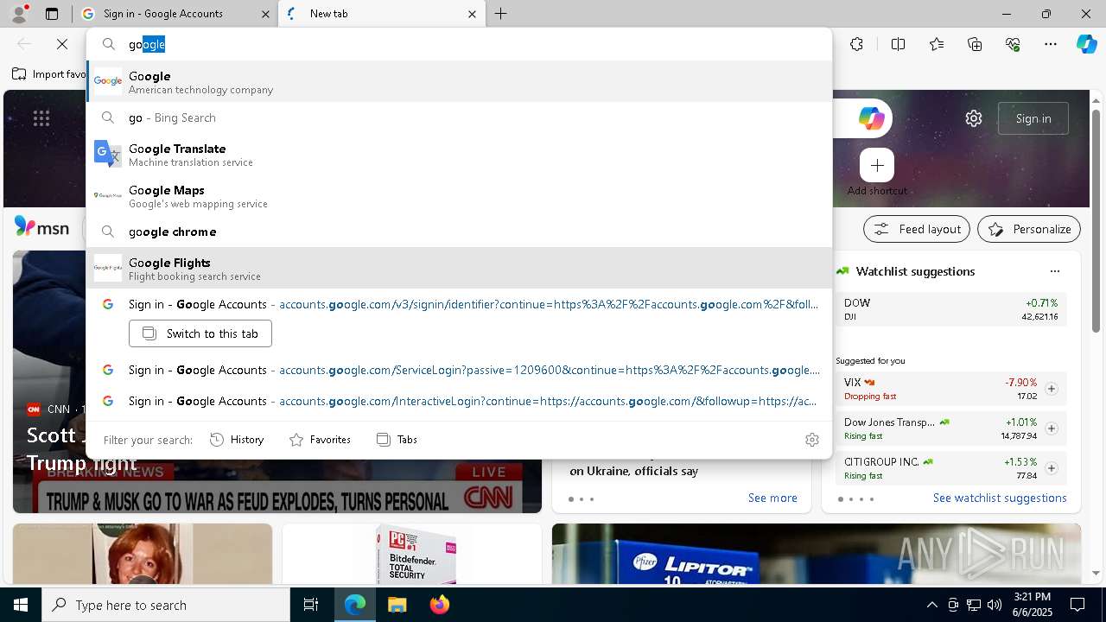Open address bar search settings gear
The width and height of the screenshot is (1106, 622).
[x=812, y=440]
